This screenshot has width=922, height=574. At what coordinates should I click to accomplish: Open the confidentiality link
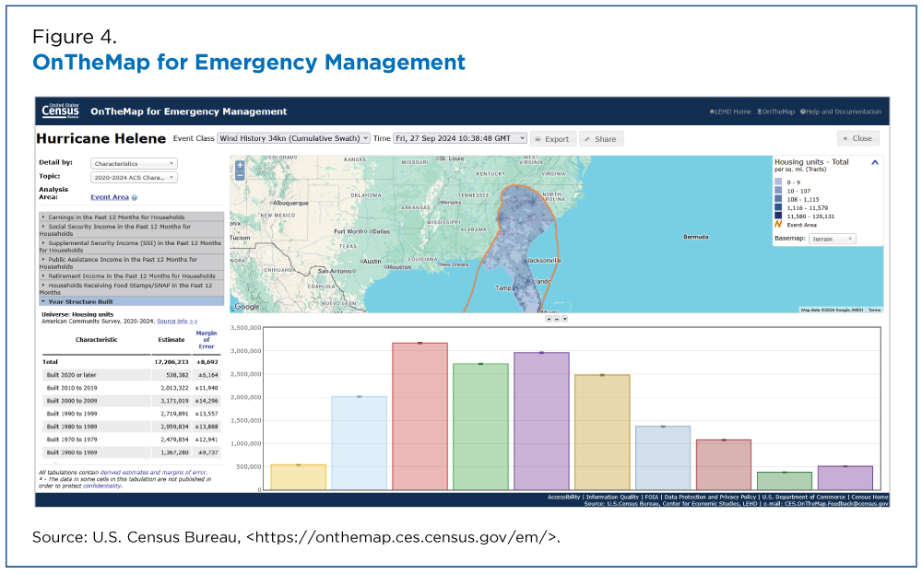click(102, 486)
